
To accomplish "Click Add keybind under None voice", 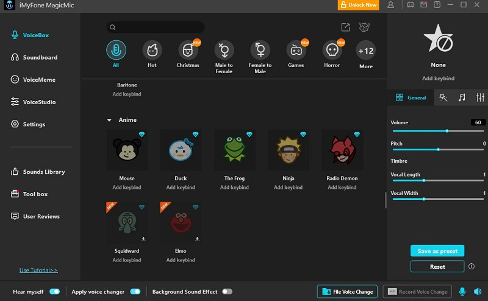I will click(438, 79).
